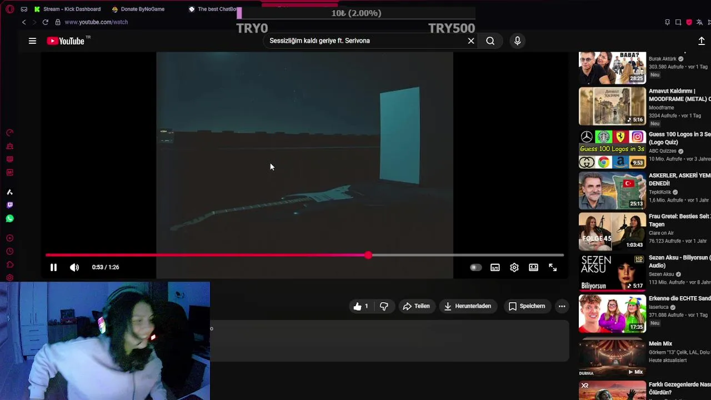
Task: Open the white Aria icon in sidebar
Action: click(x=9, y=192)
